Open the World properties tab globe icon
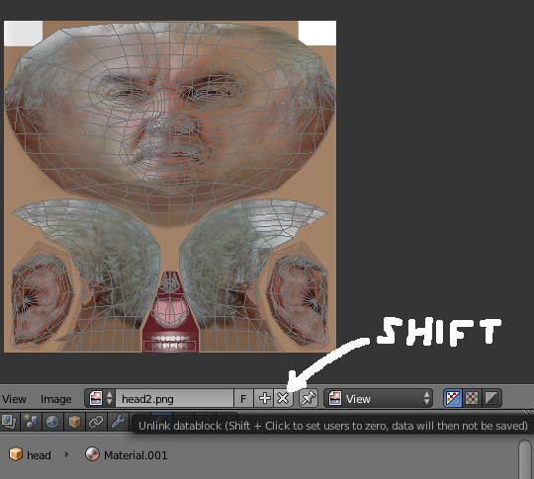Image resolution: width=534 pixels, height=479 pixels. tap(52, 422)
